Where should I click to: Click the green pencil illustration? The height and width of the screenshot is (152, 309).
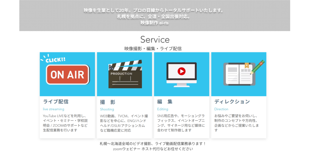258,67
